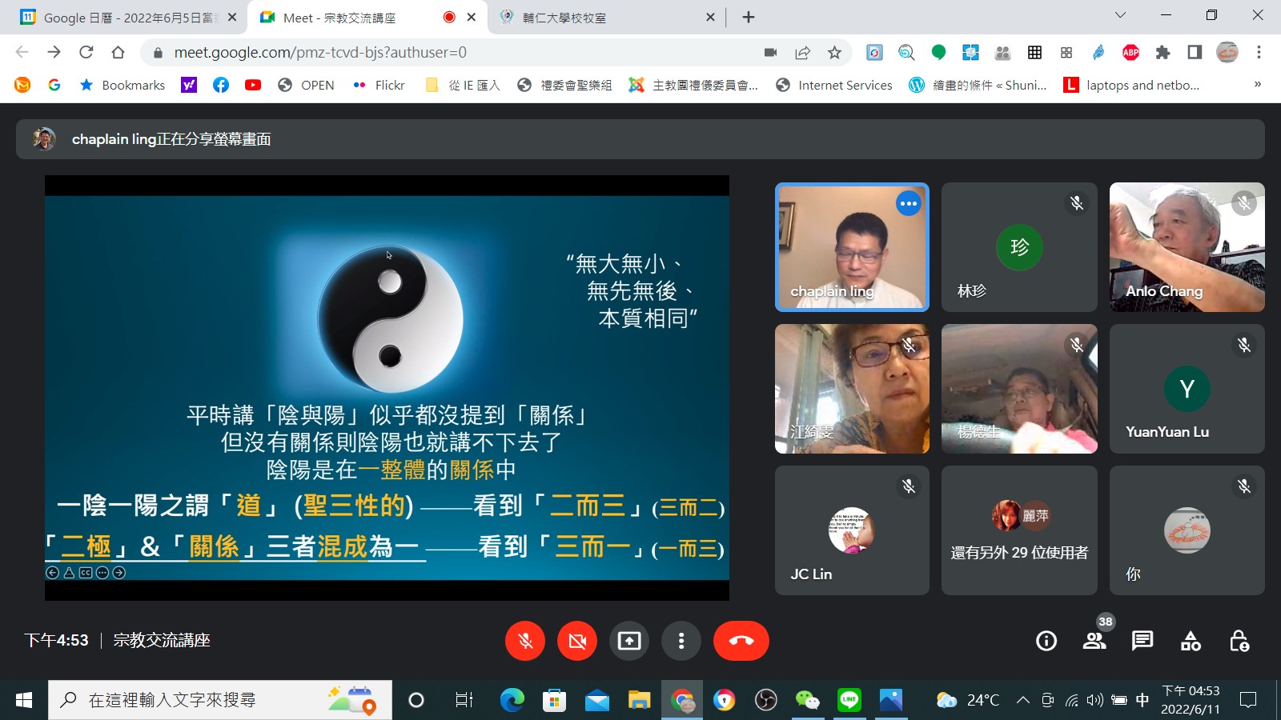Click the Anlo Chang video tile
The image size is (1281, 720).
coord(1187,247)
